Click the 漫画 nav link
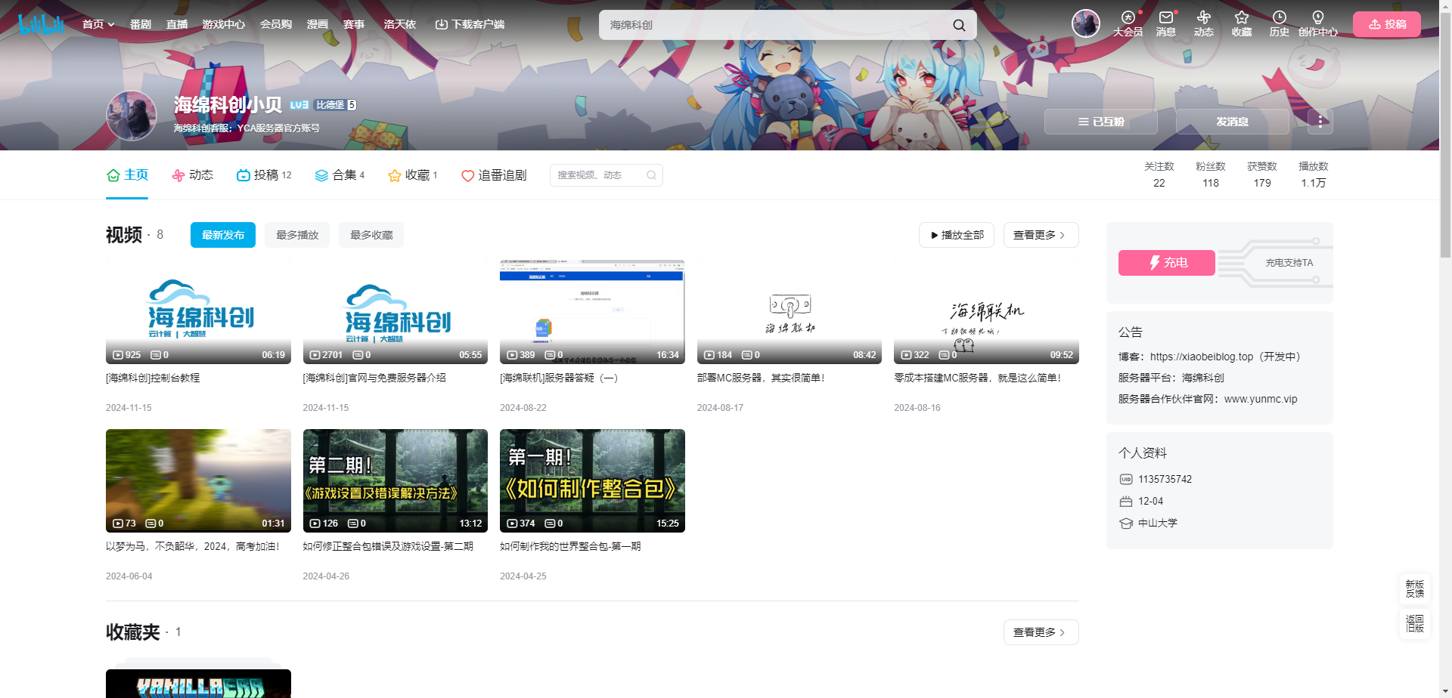The height and width of the screenshot is (698, 1452). coord(318,24)
